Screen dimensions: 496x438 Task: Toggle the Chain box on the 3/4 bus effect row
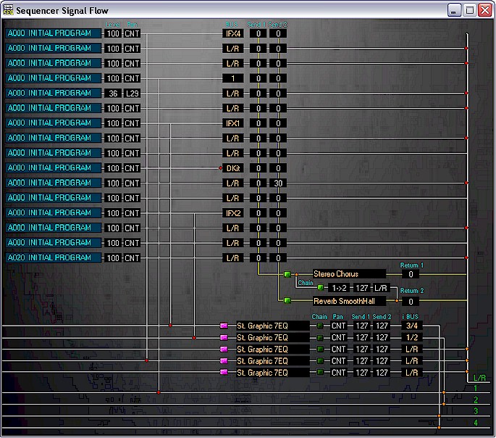[320, 326]
